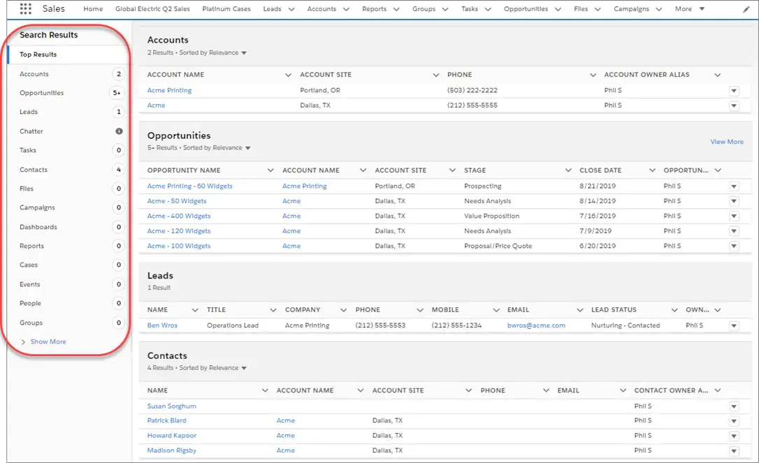Click the bwros@acme.com email link
This screenshot has width=759, height=463.
tap(536, 325)
